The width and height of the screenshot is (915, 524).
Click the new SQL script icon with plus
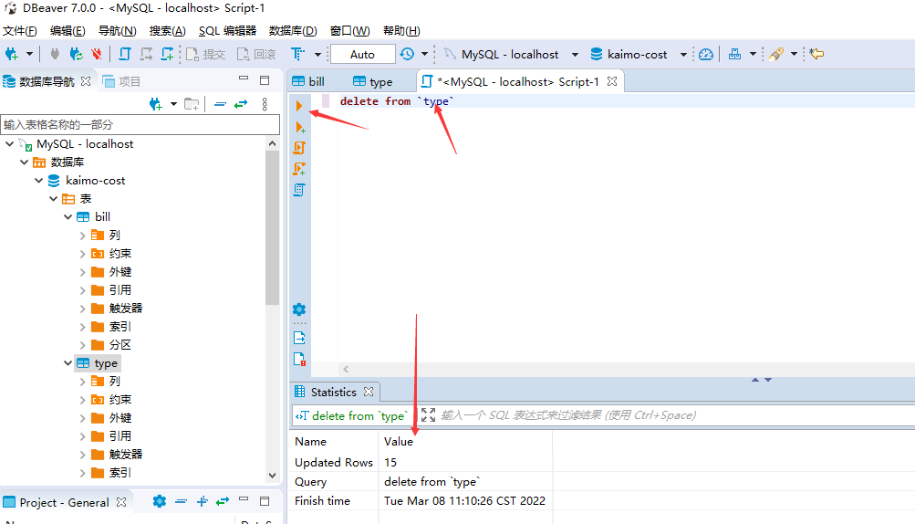tap(168, 55)
